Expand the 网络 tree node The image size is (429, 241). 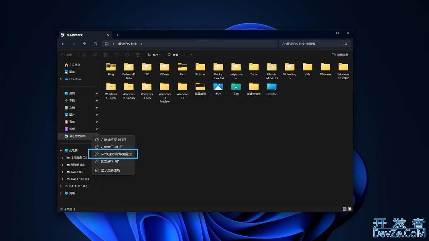click(x=61, y=193)
